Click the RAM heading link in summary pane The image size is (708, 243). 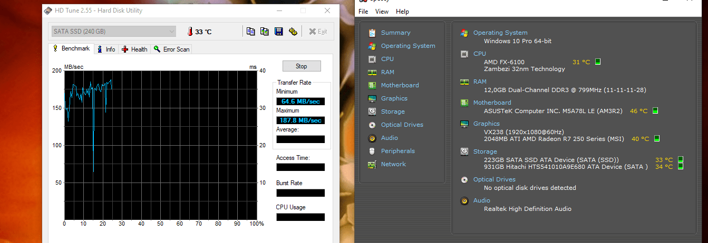pos(480,82)
